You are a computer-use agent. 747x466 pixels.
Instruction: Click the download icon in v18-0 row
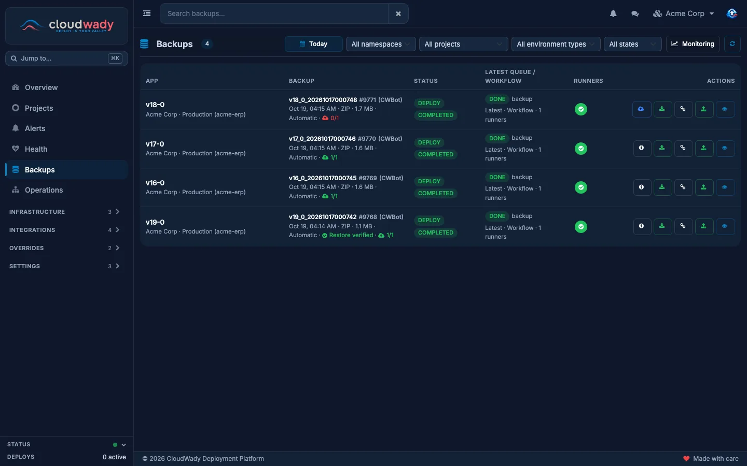tap(662, 109)
